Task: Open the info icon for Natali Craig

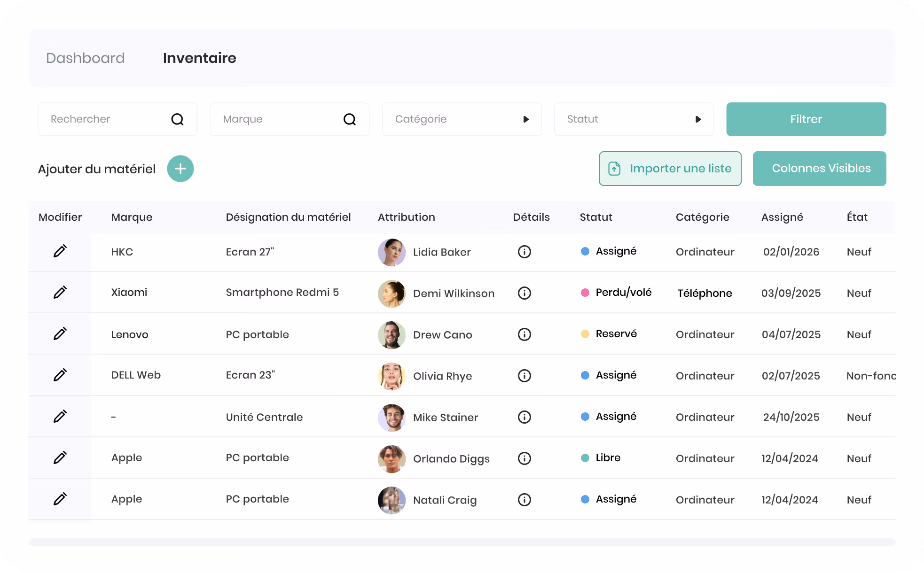Action: pyautogui.click(x=525, y=500)
